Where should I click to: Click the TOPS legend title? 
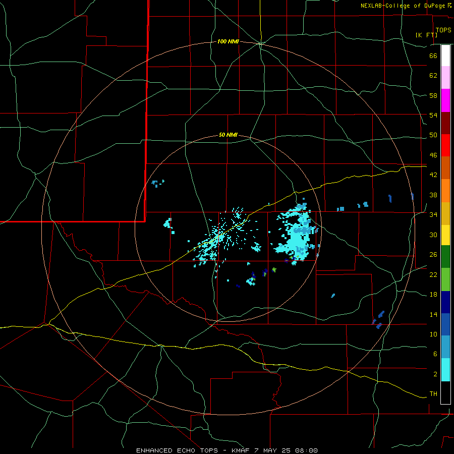coord(443,30)
